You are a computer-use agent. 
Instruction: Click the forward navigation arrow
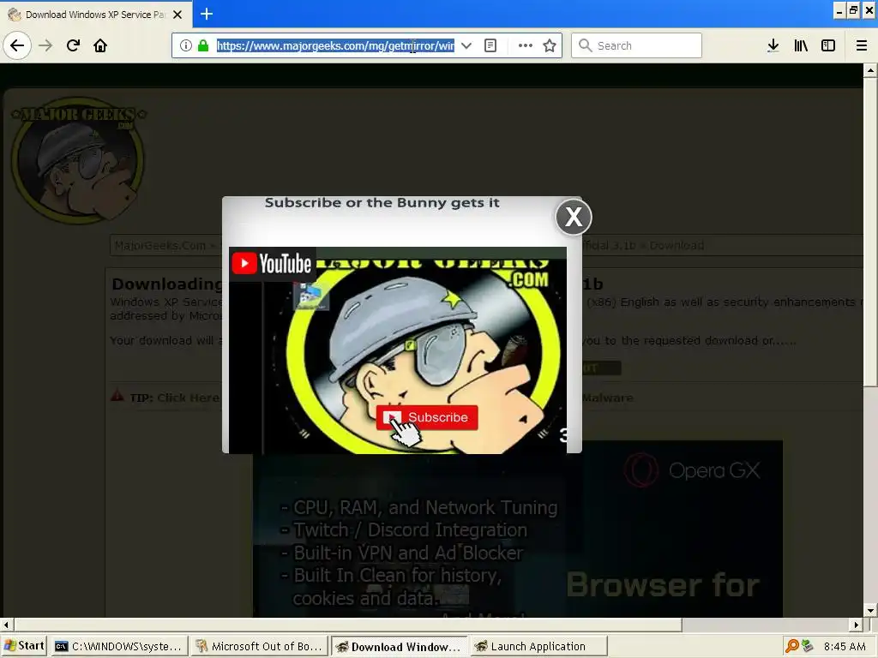(45, 45)
